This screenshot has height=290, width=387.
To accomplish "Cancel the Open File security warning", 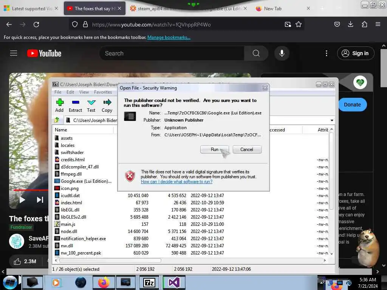I will (x=247, y=150).
